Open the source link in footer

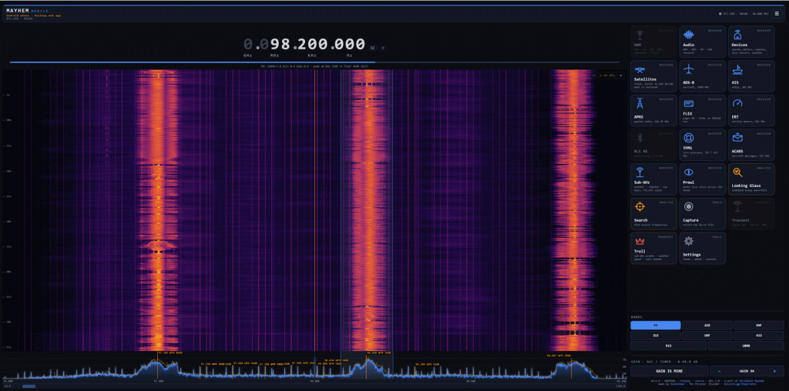pyautogui.click(x=700, y=381)
